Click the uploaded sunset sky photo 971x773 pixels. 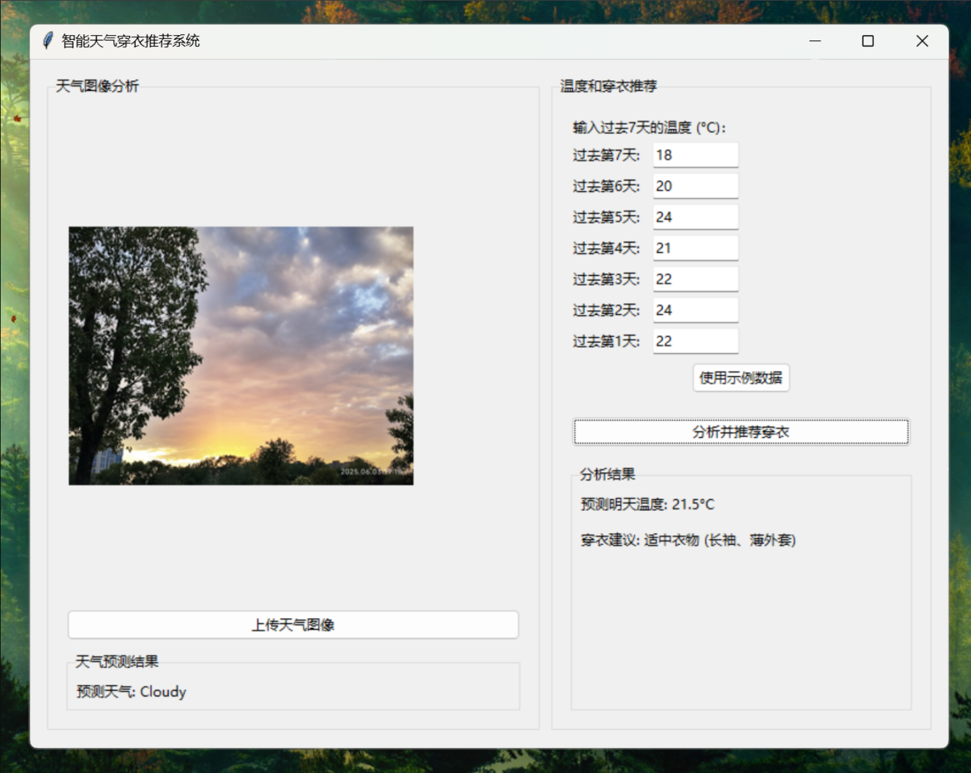click(241, 355)
